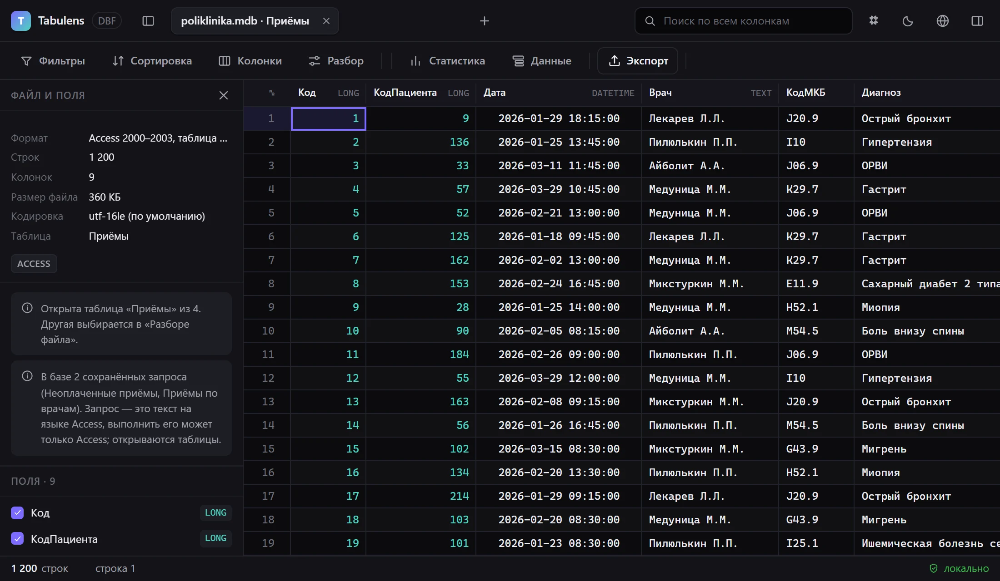This screenshot has width=1000, height=581.
Task: Switch theme with the moon icon
Action: tap(908, 21)
